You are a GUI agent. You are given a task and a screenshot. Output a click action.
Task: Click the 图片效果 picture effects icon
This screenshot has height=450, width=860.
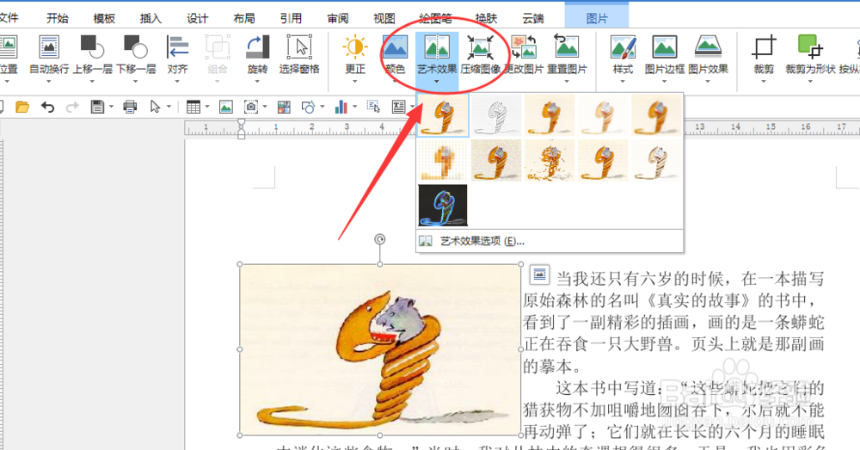[x=708, y=47]
